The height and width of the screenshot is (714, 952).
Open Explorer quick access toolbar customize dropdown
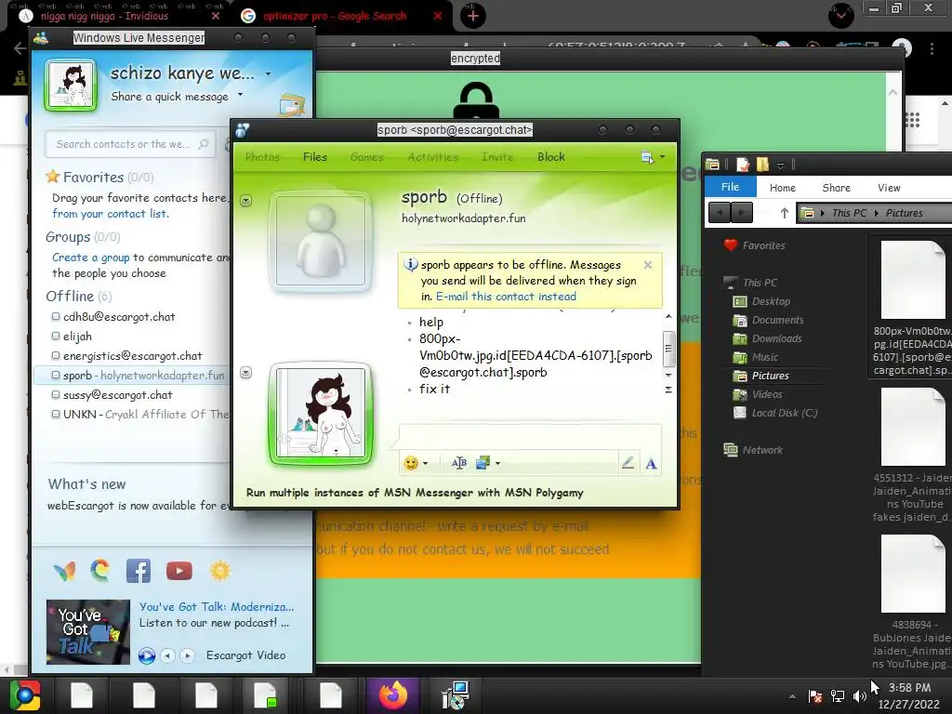[781, 165]
